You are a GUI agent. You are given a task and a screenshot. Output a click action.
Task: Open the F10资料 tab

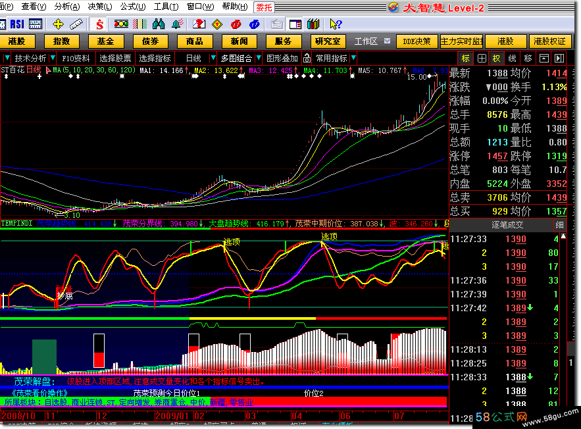(x=76, y=58)
